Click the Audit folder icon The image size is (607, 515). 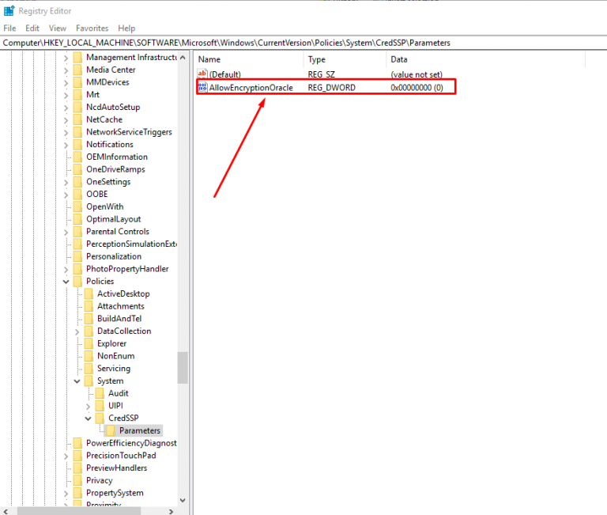tap(100, 393)
